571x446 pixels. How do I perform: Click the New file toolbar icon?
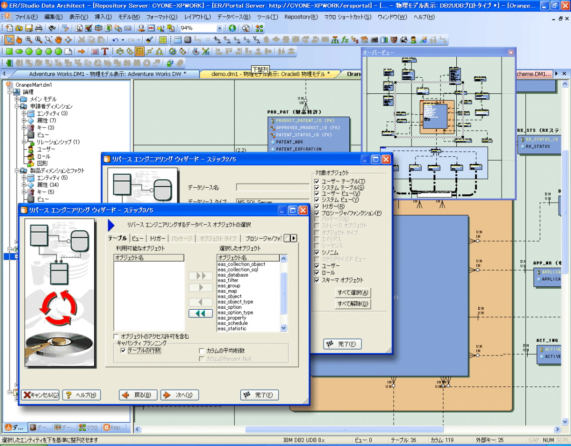coord(9,28)
